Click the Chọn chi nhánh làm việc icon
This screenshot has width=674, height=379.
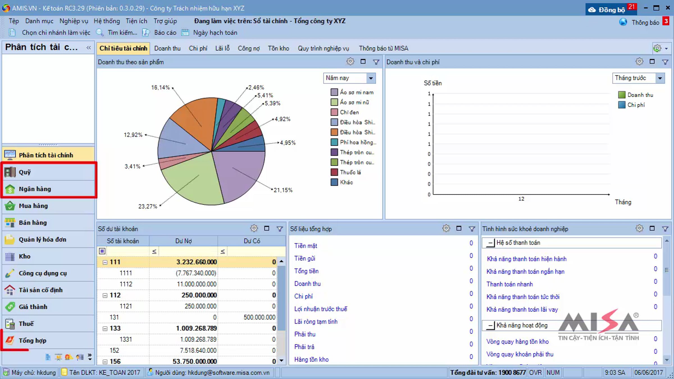[12, 33]
